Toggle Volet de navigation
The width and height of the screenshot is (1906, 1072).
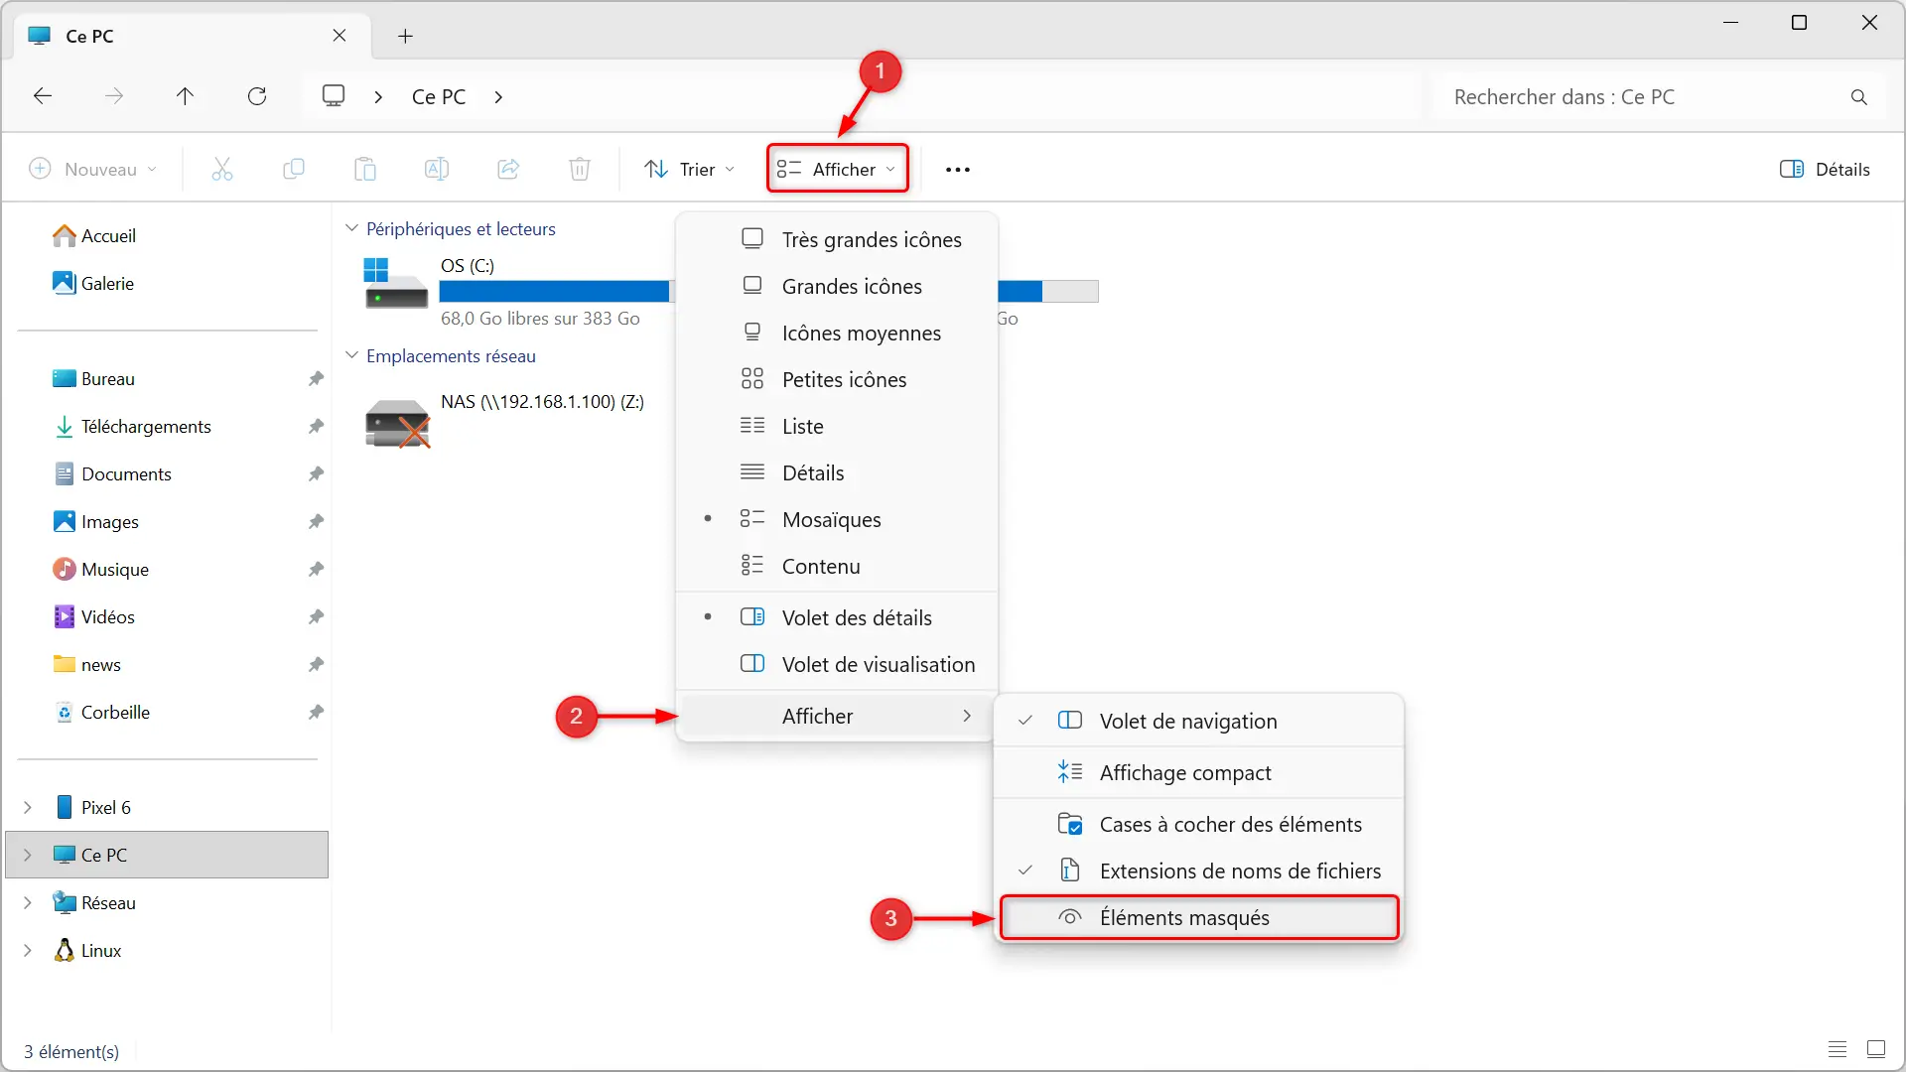click(x=1199, y=722)
